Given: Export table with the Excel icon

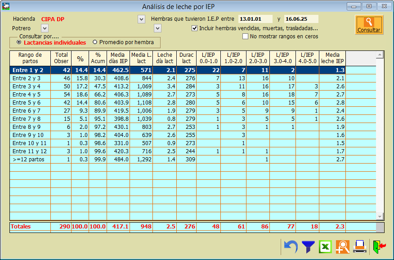Looking at the screenshot, I should point(325,246).
